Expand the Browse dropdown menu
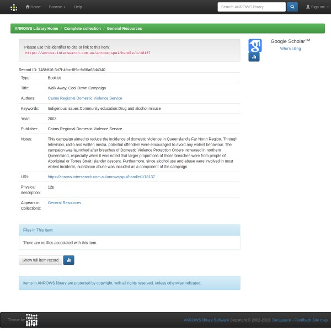This screenshot has height=331, width=331. [x=57, y=7]
